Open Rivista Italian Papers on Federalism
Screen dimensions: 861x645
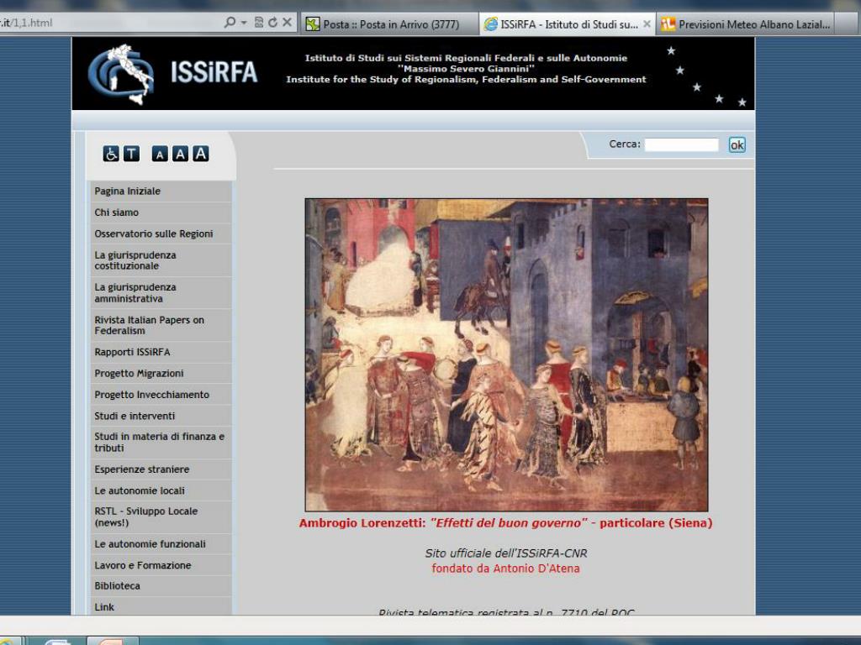click(161, 325)
